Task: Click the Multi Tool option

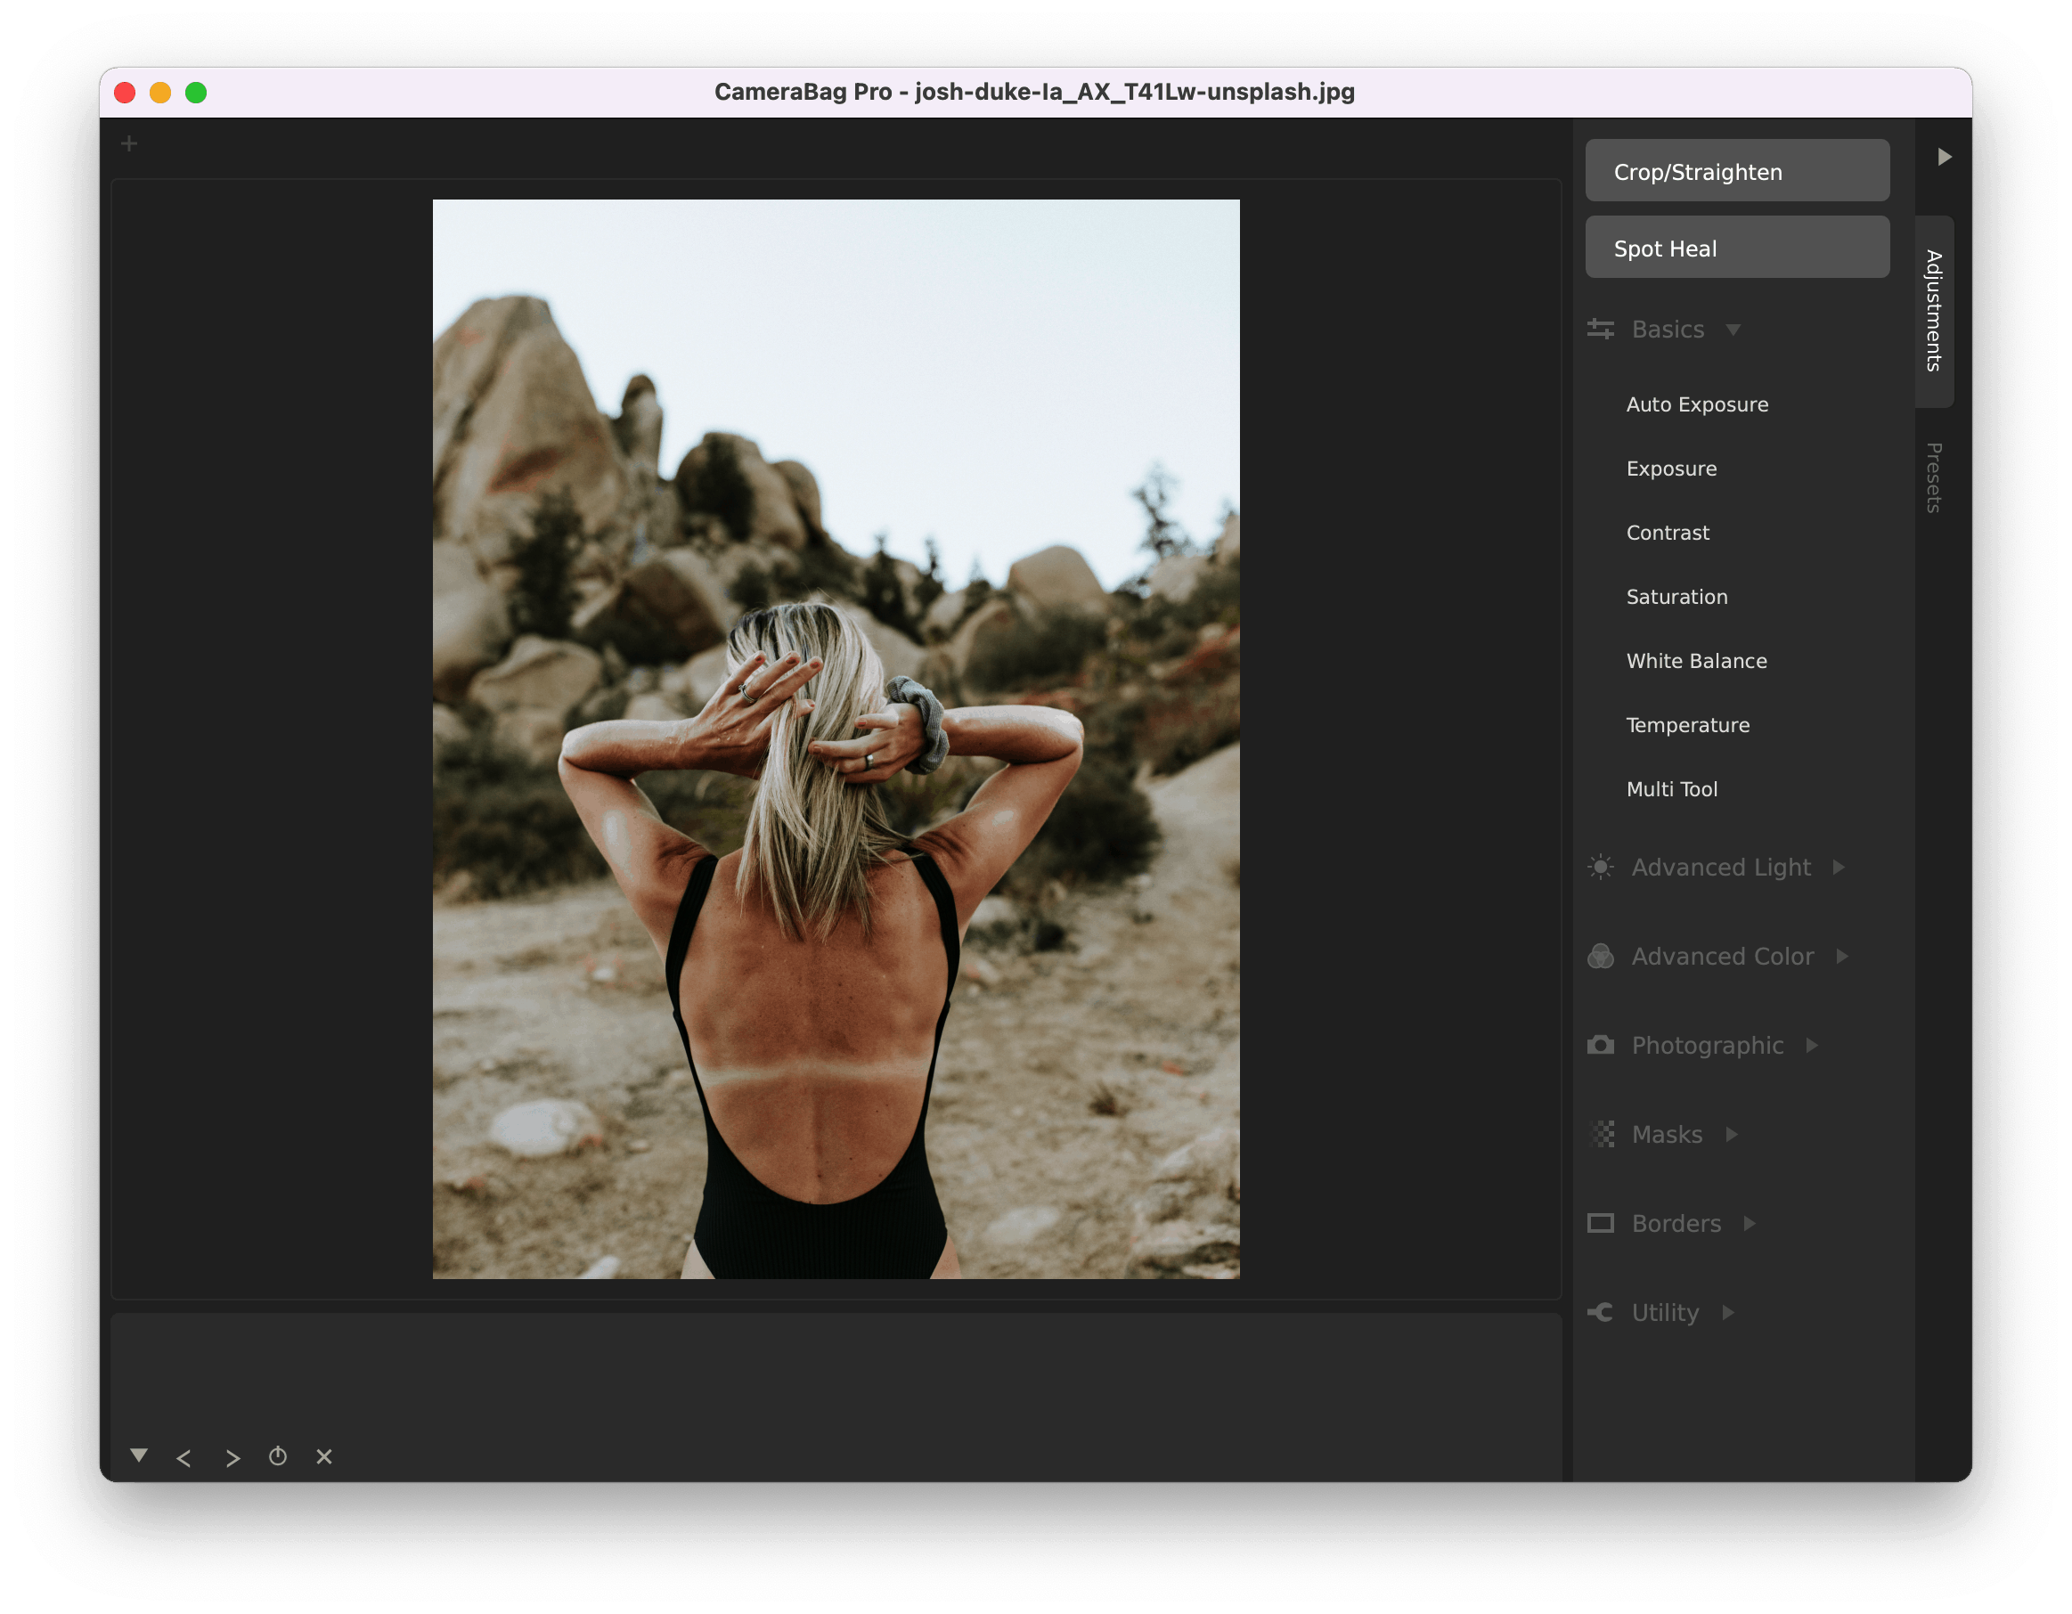Action: point(1672,788)
